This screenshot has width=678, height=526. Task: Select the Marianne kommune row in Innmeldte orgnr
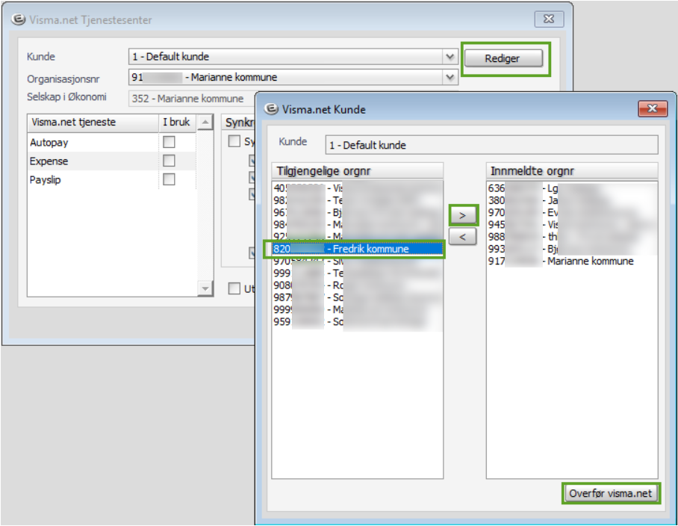point(572,262)
